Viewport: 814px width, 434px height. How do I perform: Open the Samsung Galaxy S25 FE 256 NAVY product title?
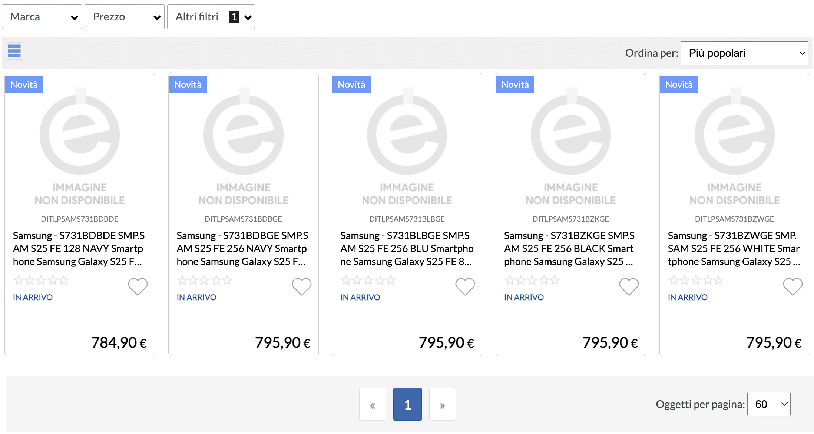tap(243, 248)
